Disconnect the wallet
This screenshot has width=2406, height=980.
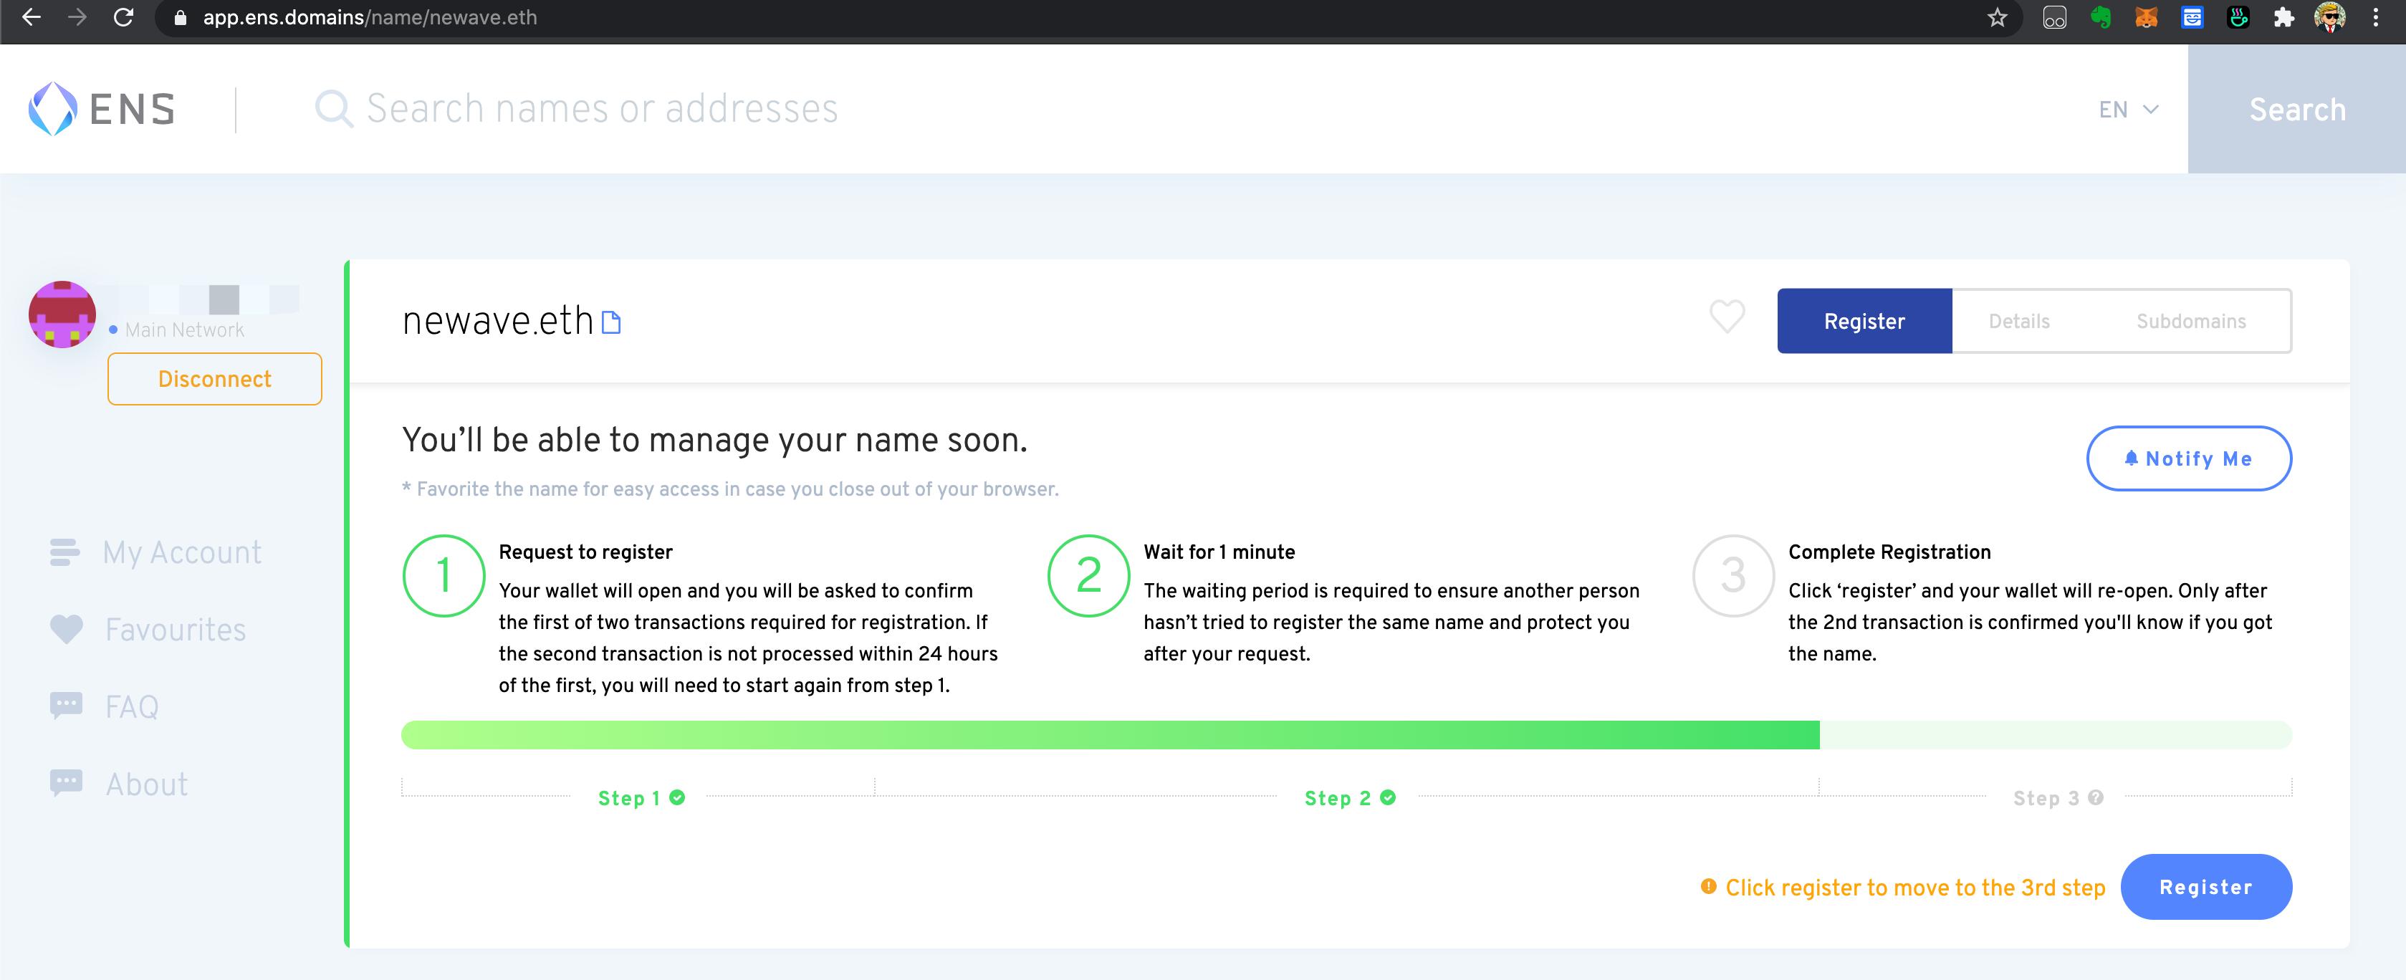click(x=215, y=379)
